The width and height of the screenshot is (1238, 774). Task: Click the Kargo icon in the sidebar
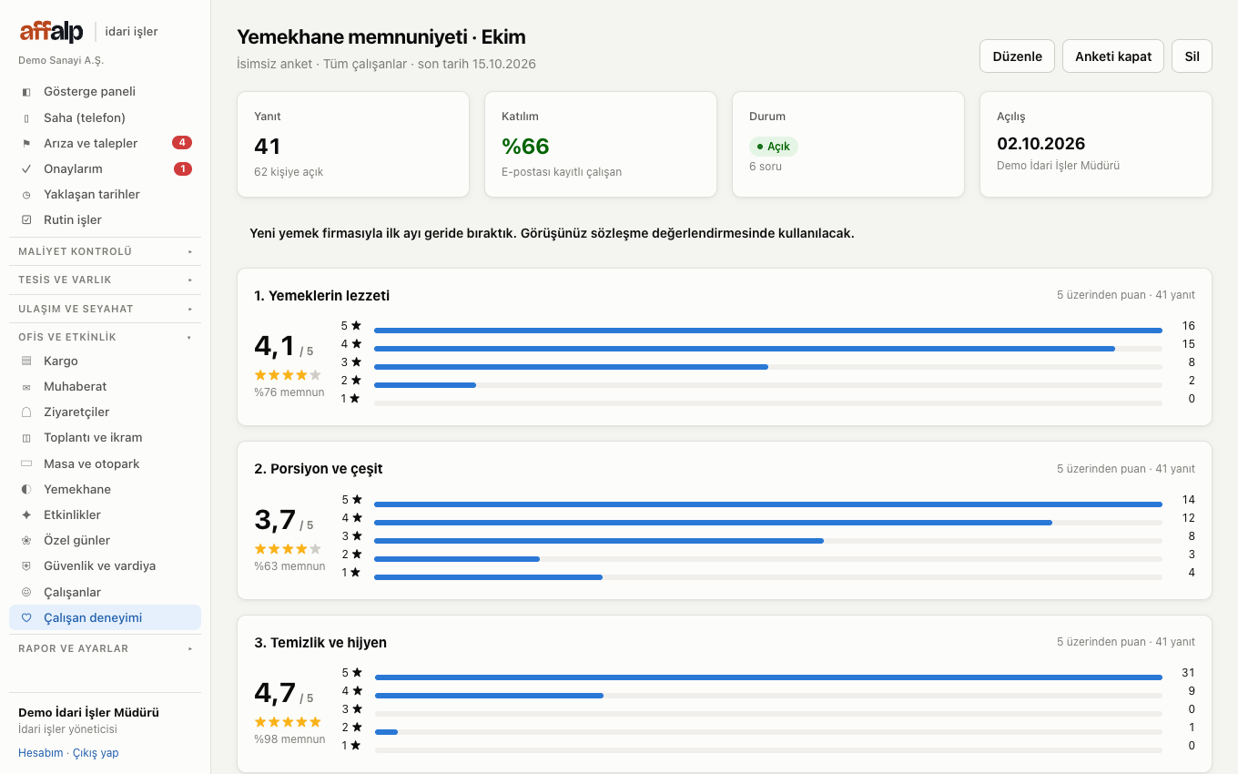coord(26,362)
